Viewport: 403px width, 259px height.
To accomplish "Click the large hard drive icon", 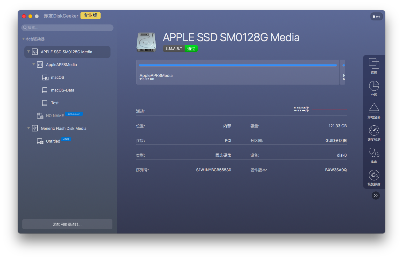I will pyautogui.click(x=146, y=42).
